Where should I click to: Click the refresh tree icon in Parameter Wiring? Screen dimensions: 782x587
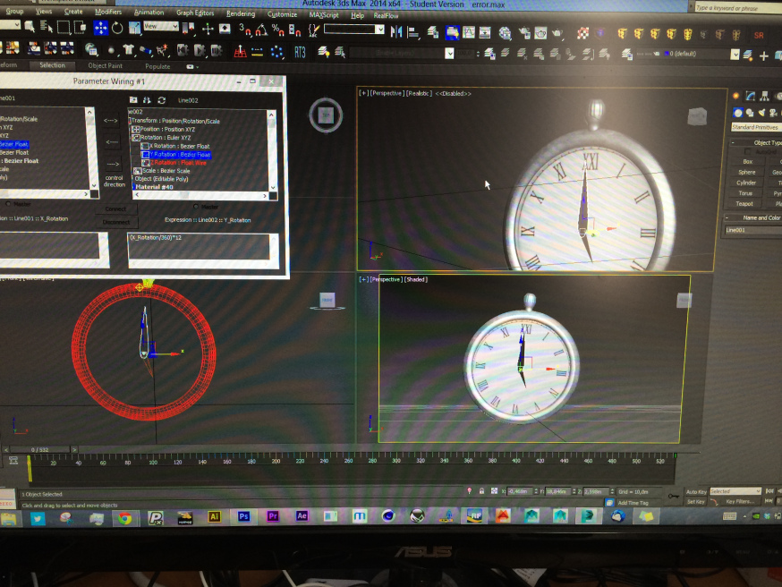coord(161,99)
